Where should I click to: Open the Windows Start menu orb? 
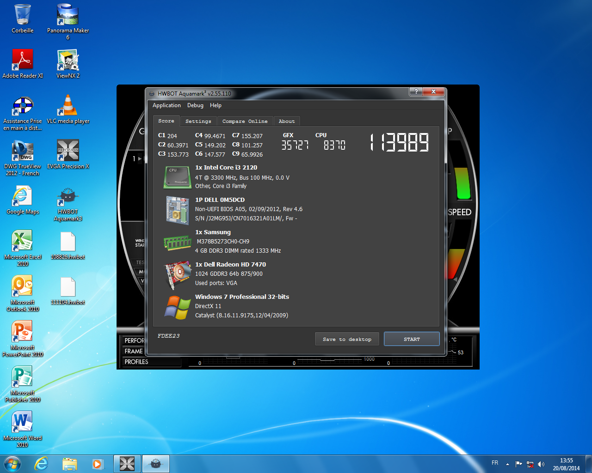(12, 464)
